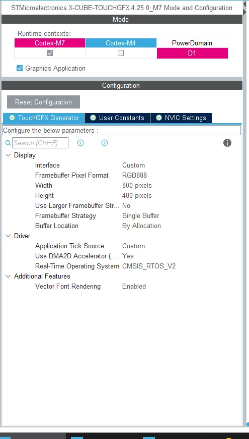Click the Cortex-M7 column header
The image size is (249, 439).
(x=50, y=43)
